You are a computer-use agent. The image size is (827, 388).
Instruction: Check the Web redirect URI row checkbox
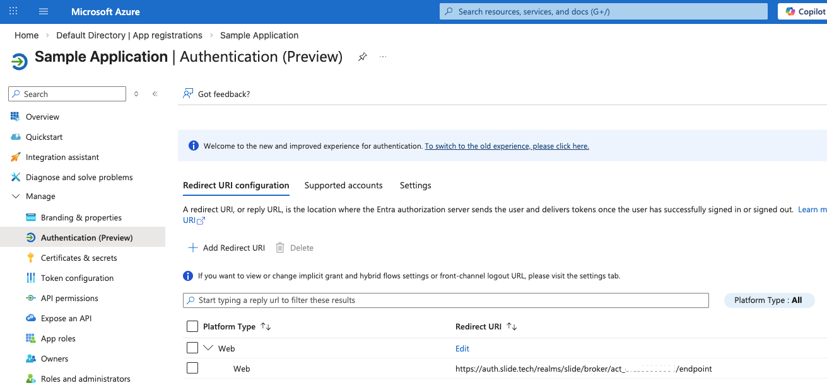192,368
